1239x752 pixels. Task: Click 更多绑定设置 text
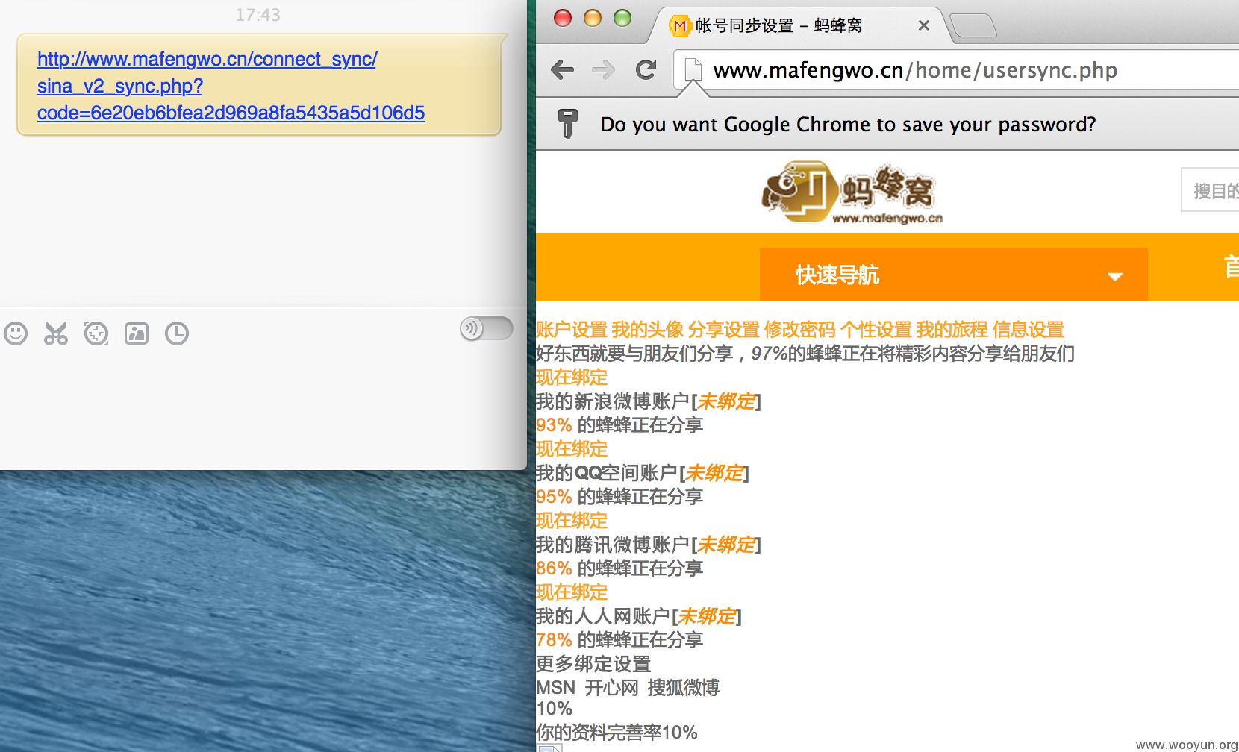[x=593, y=664]
